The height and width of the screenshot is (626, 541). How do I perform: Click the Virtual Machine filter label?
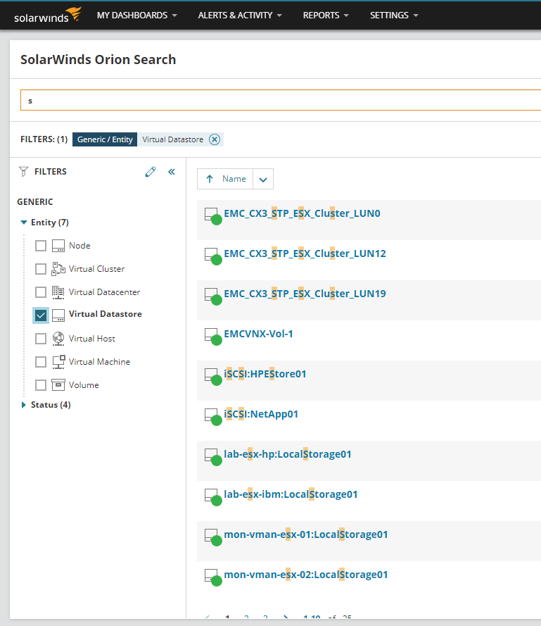point(99,362)
